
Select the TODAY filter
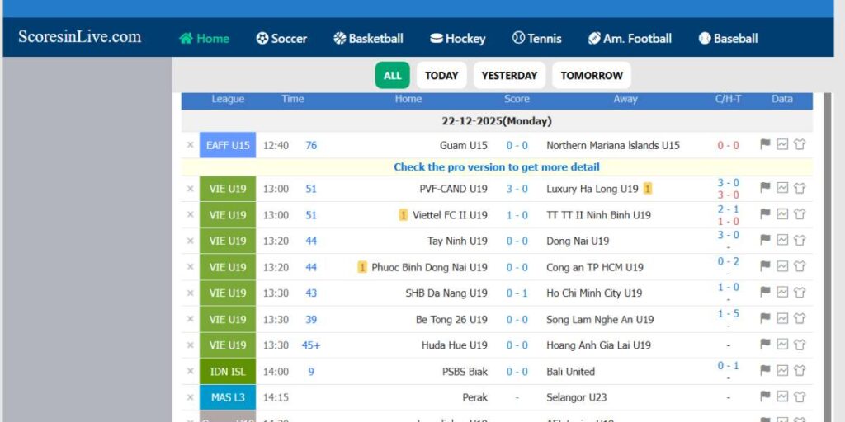click(441, 76)
